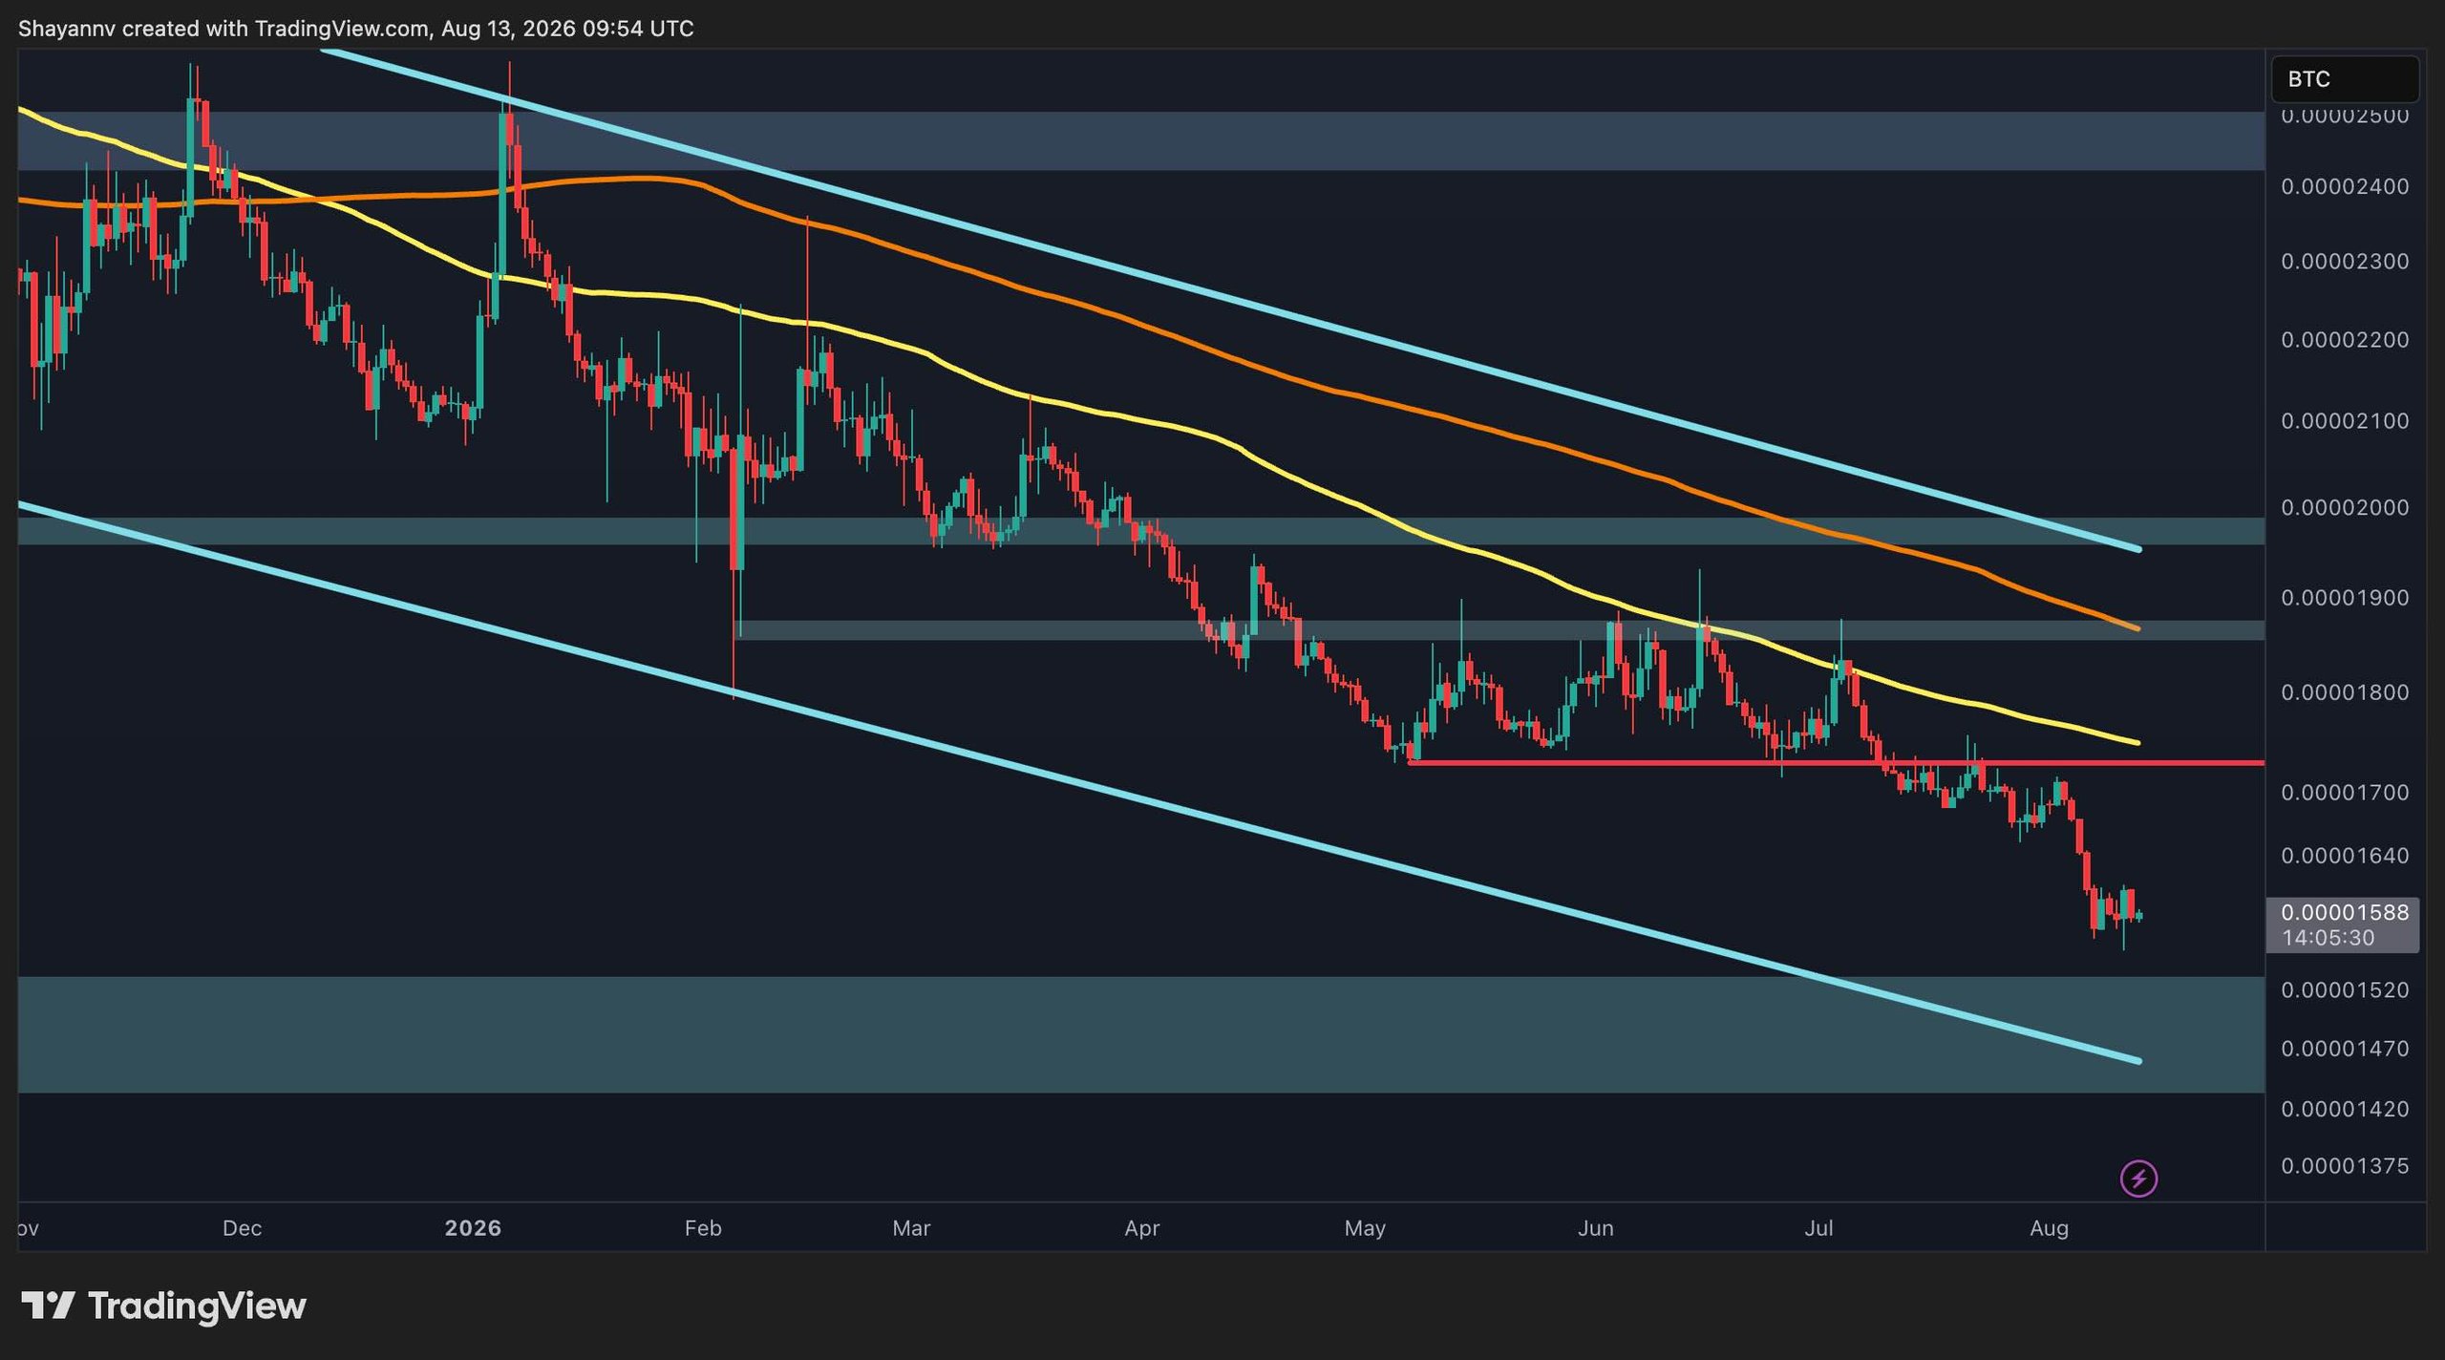Click the Jun label on time axis

[x=1595, y=1228]
